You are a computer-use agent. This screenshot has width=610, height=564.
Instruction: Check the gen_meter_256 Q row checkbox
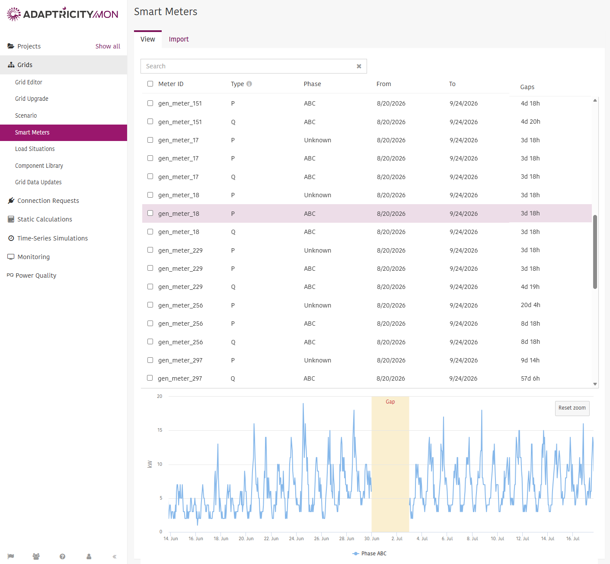[150, 342]
